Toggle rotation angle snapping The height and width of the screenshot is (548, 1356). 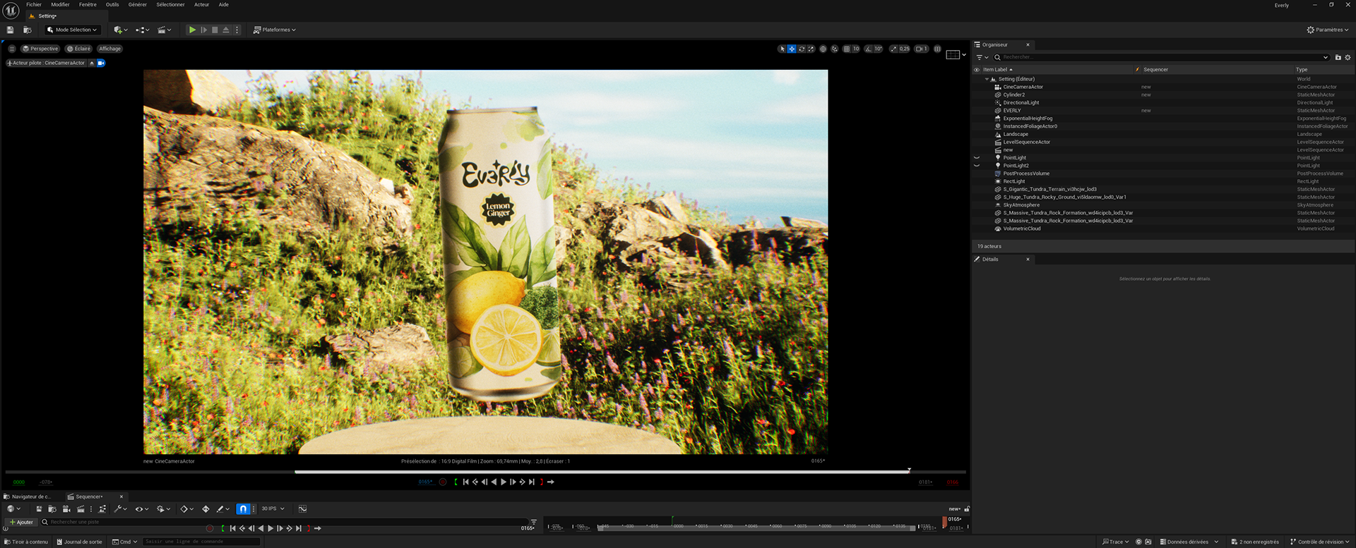point(869,49)
